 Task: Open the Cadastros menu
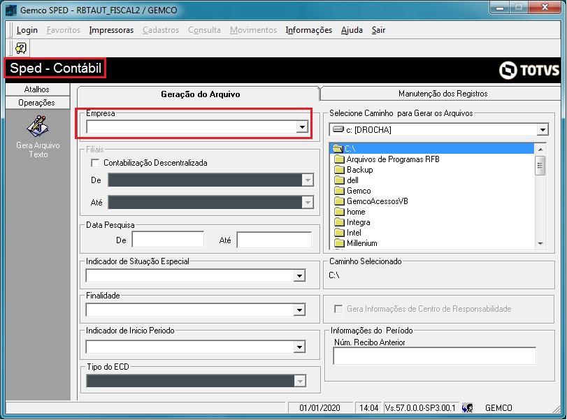click(161, 30)
